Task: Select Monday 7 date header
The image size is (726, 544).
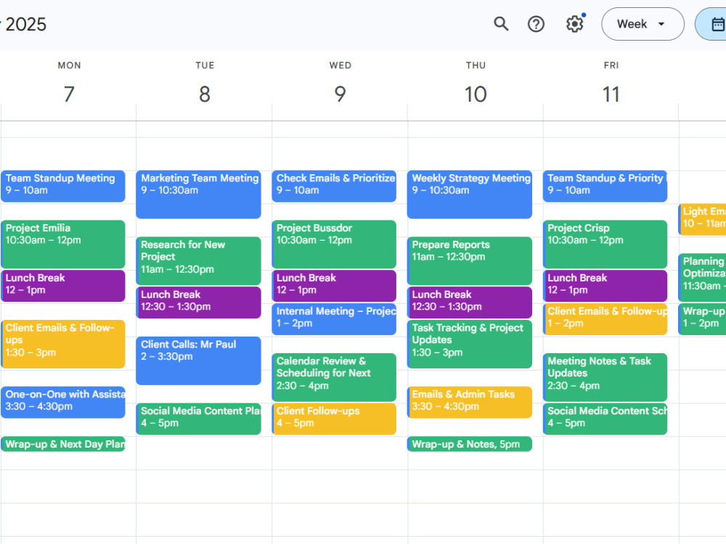Action: tap(69, 94)
